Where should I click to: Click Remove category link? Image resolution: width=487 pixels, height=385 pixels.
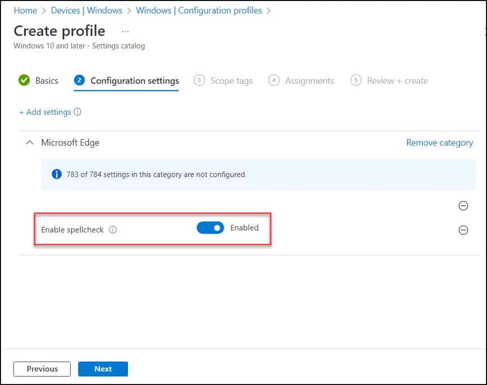tap(440, 143)
